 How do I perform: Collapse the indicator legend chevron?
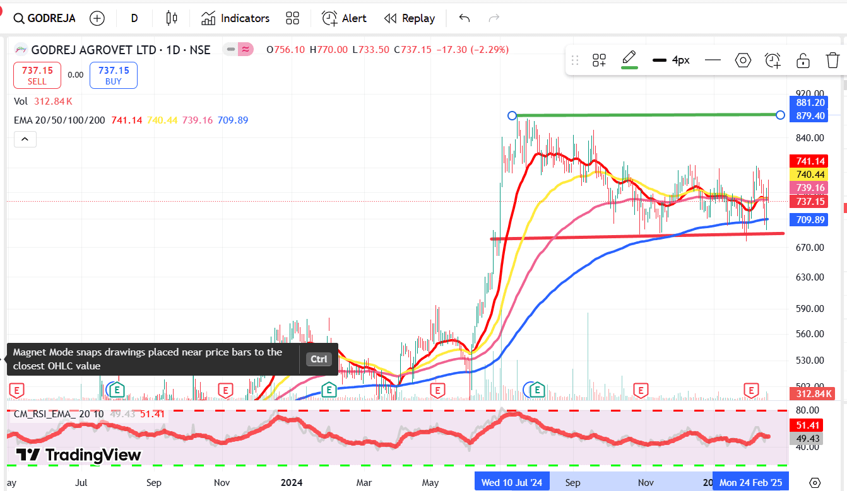25,139
